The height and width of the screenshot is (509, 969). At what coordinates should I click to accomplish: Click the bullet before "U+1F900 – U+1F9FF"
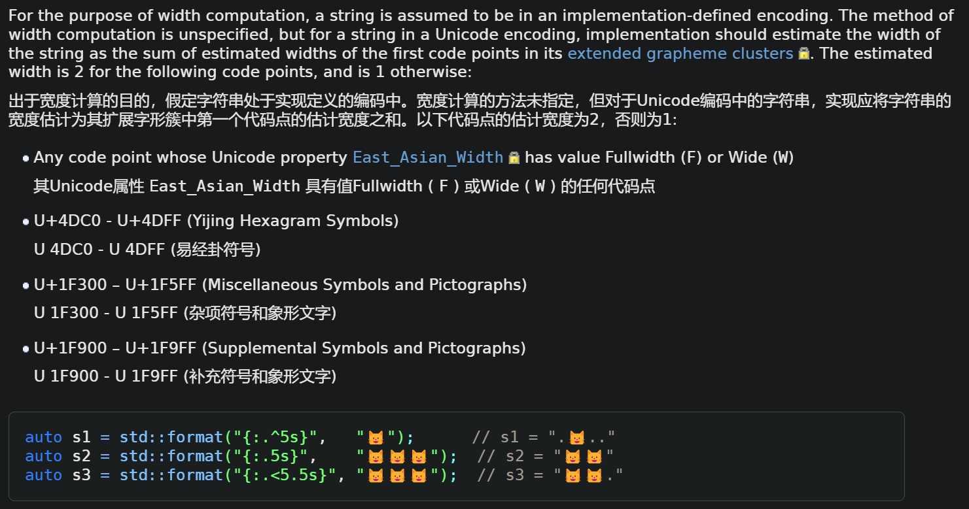(26, 349)
